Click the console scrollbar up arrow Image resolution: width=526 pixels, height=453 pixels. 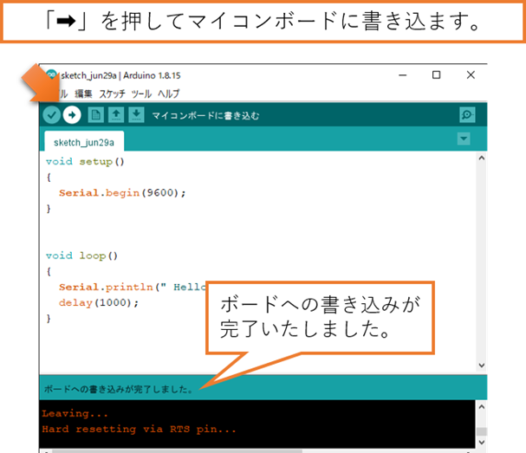pos(482,407)
